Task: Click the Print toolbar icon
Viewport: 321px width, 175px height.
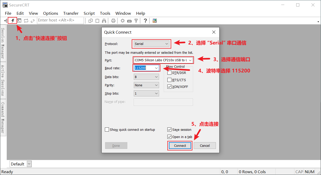Action: tap(113, 21)
